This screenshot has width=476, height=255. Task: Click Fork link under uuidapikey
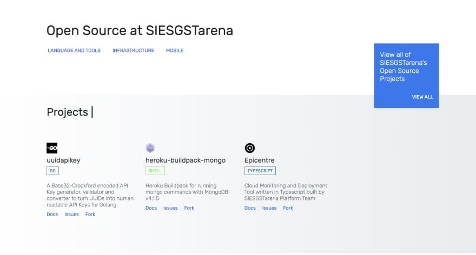90,214
